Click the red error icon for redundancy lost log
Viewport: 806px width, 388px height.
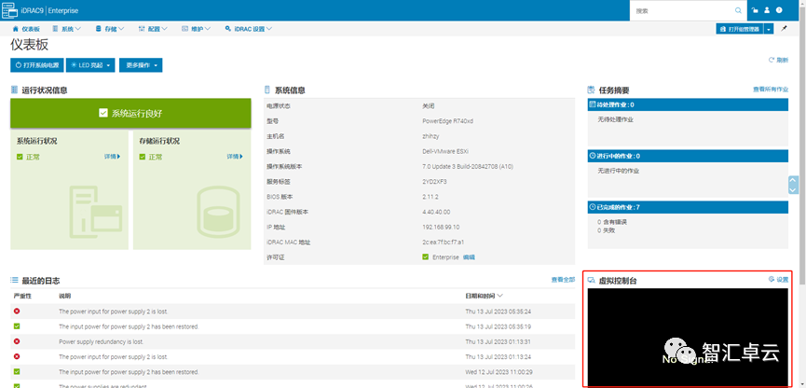click(x=17, y=341)
